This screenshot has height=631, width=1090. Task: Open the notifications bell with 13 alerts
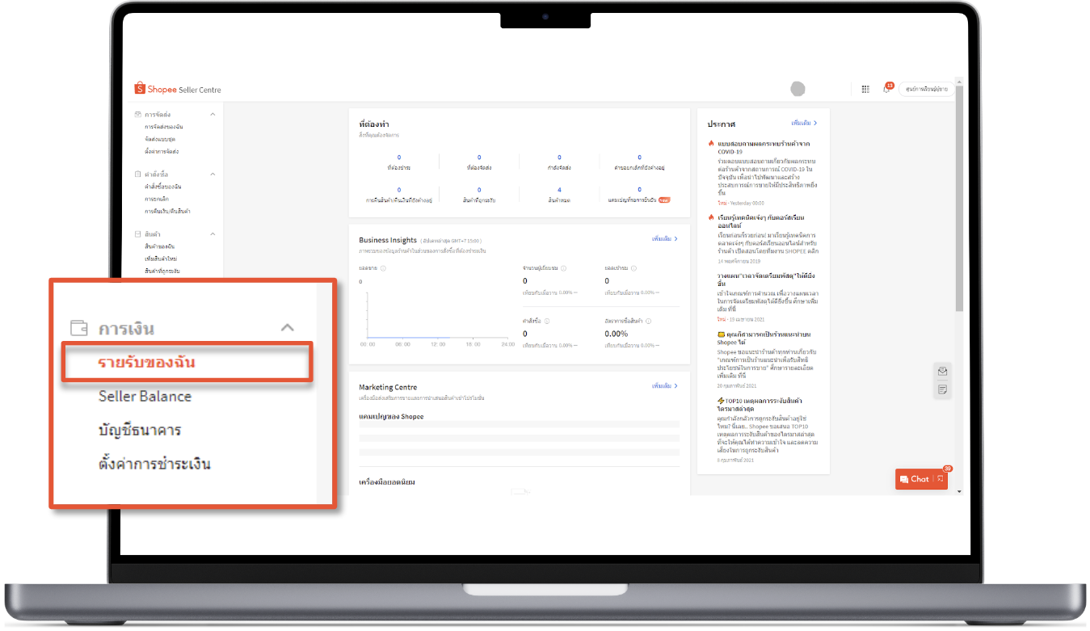pyautogui.click(x=887, y=89)
